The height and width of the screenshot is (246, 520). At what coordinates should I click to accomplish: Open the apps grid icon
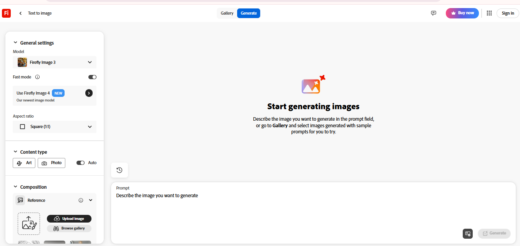(x=489, y=13)
